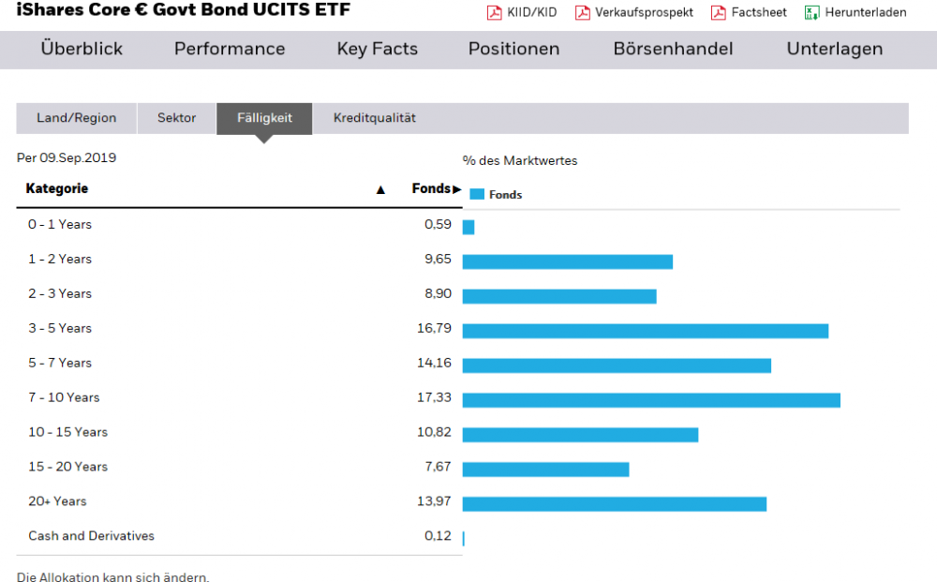Click the '0 - 1 Years' category label

point(60,225)
